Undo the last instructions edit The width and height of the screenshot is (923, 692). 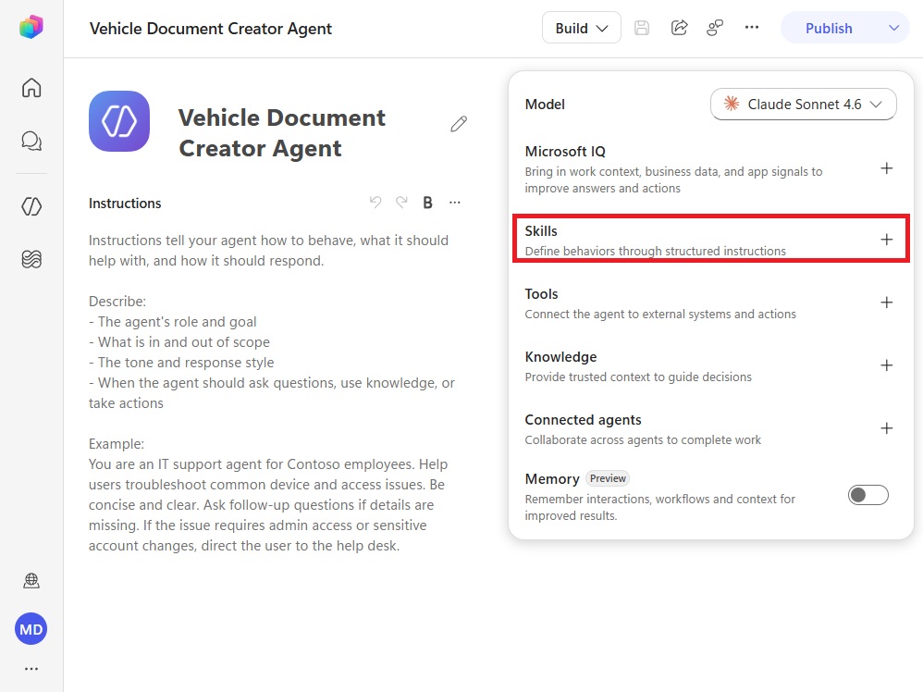(x=375, y=203)
